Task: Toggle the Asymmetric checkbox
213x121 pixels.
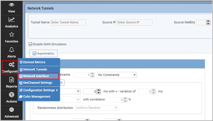Action: pos(34,53)
